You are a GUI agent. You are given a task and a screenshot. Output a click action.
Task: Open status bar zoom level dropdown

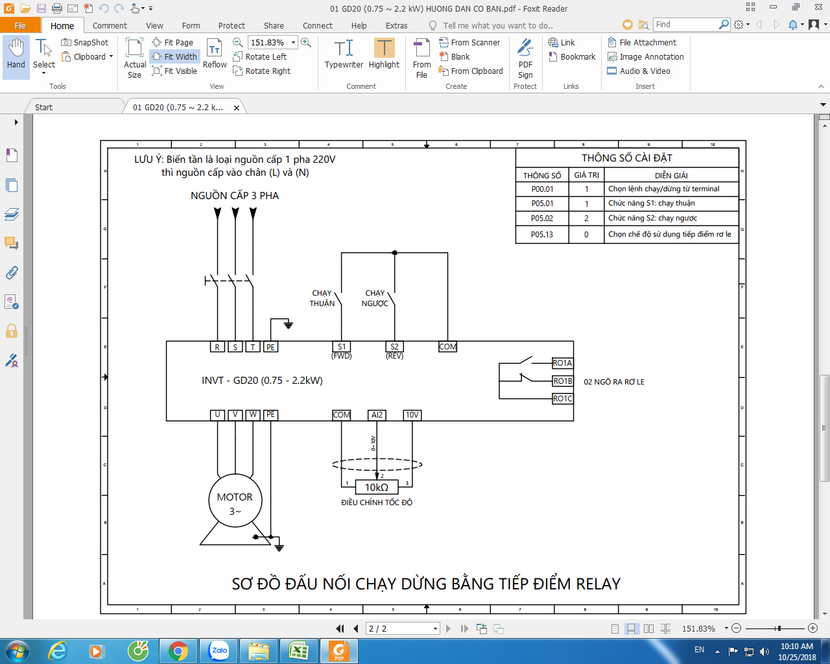pos(726,628)
